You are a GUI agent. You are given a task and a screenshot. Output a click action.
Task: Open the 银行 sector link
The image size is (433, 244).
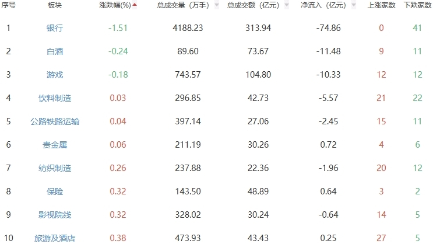click(x=55, y=28)
